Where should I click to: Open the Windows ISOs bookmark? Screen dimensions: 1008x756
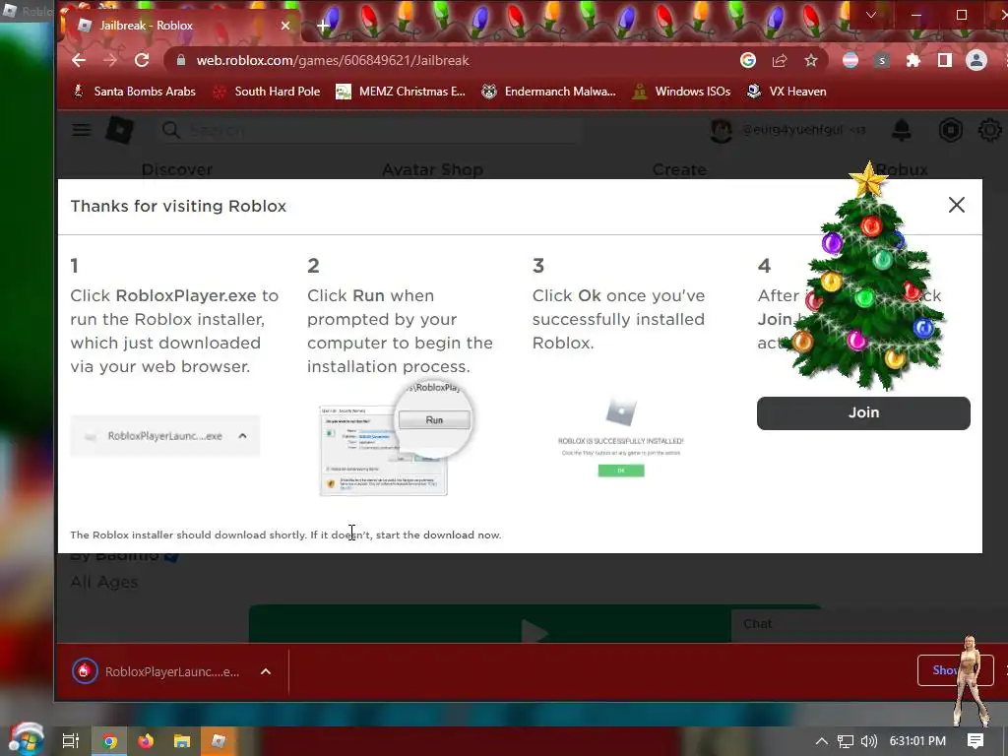(682, 92)
